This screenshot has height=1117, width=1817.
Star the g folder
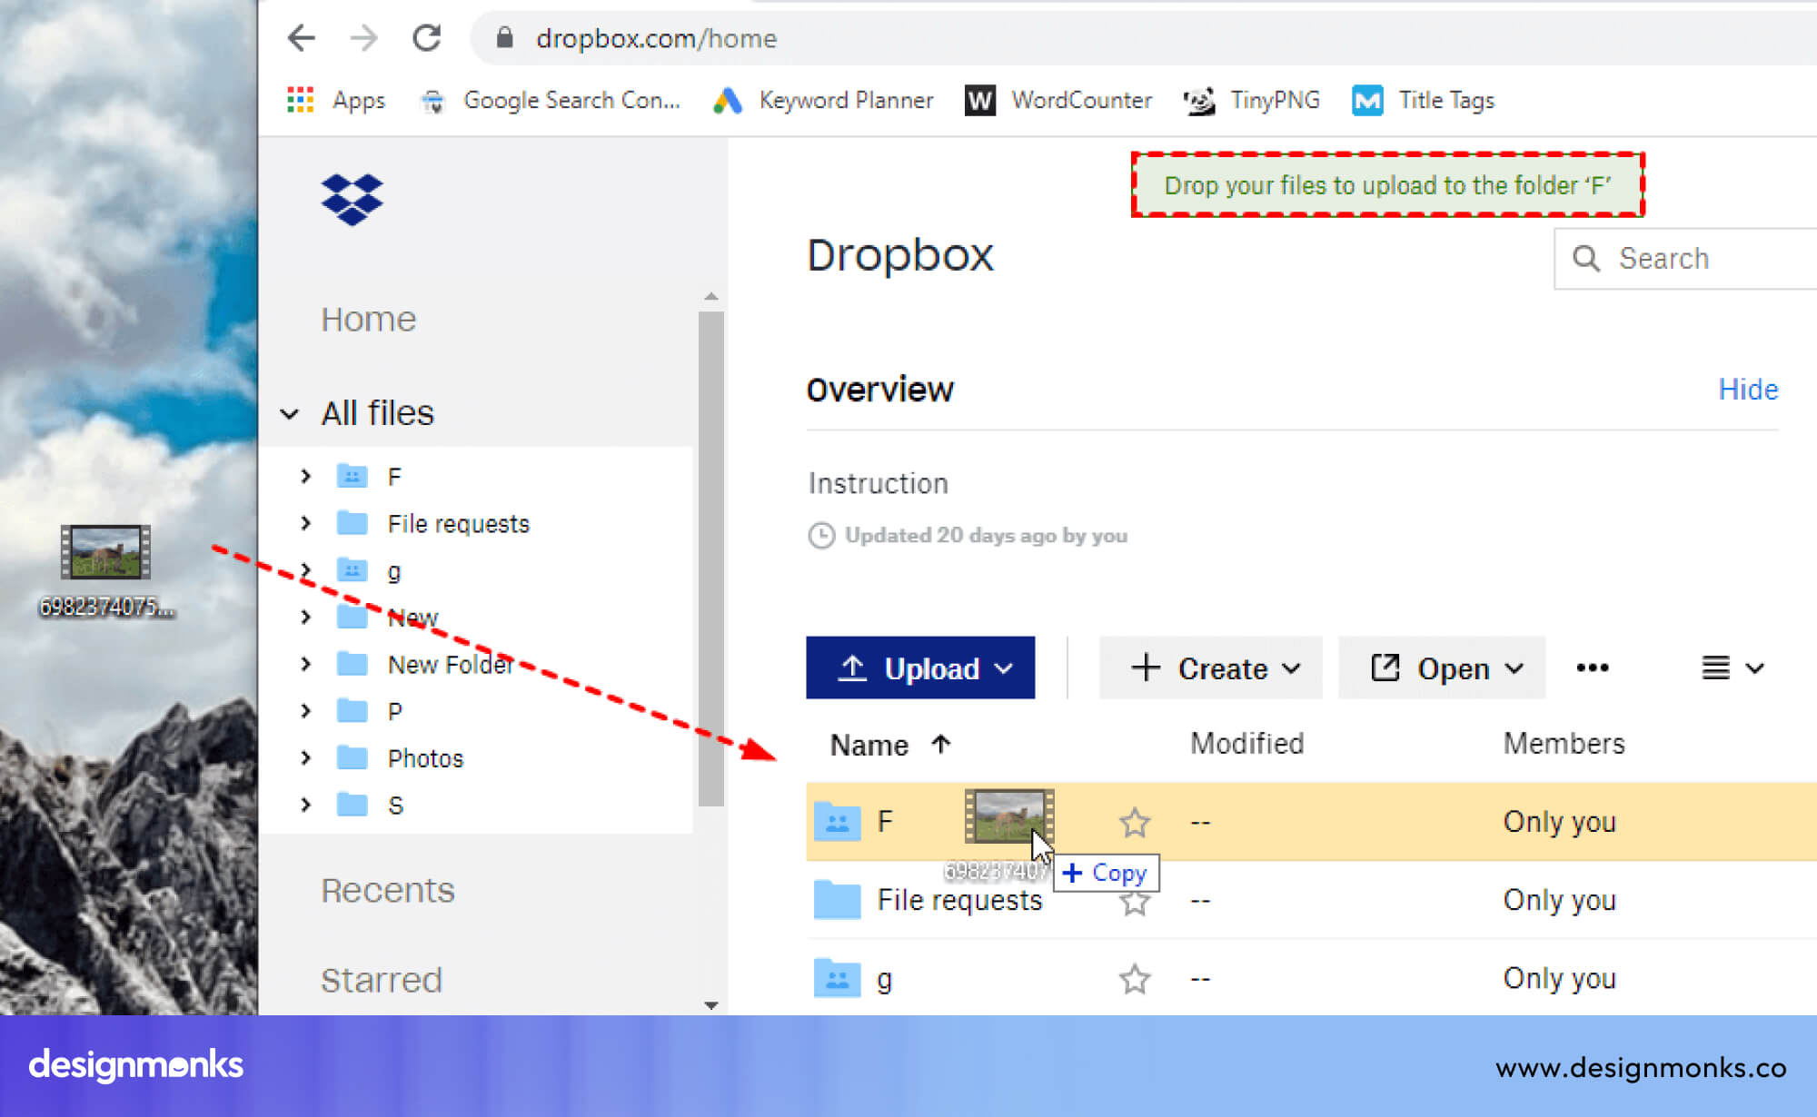point(1134,978)
